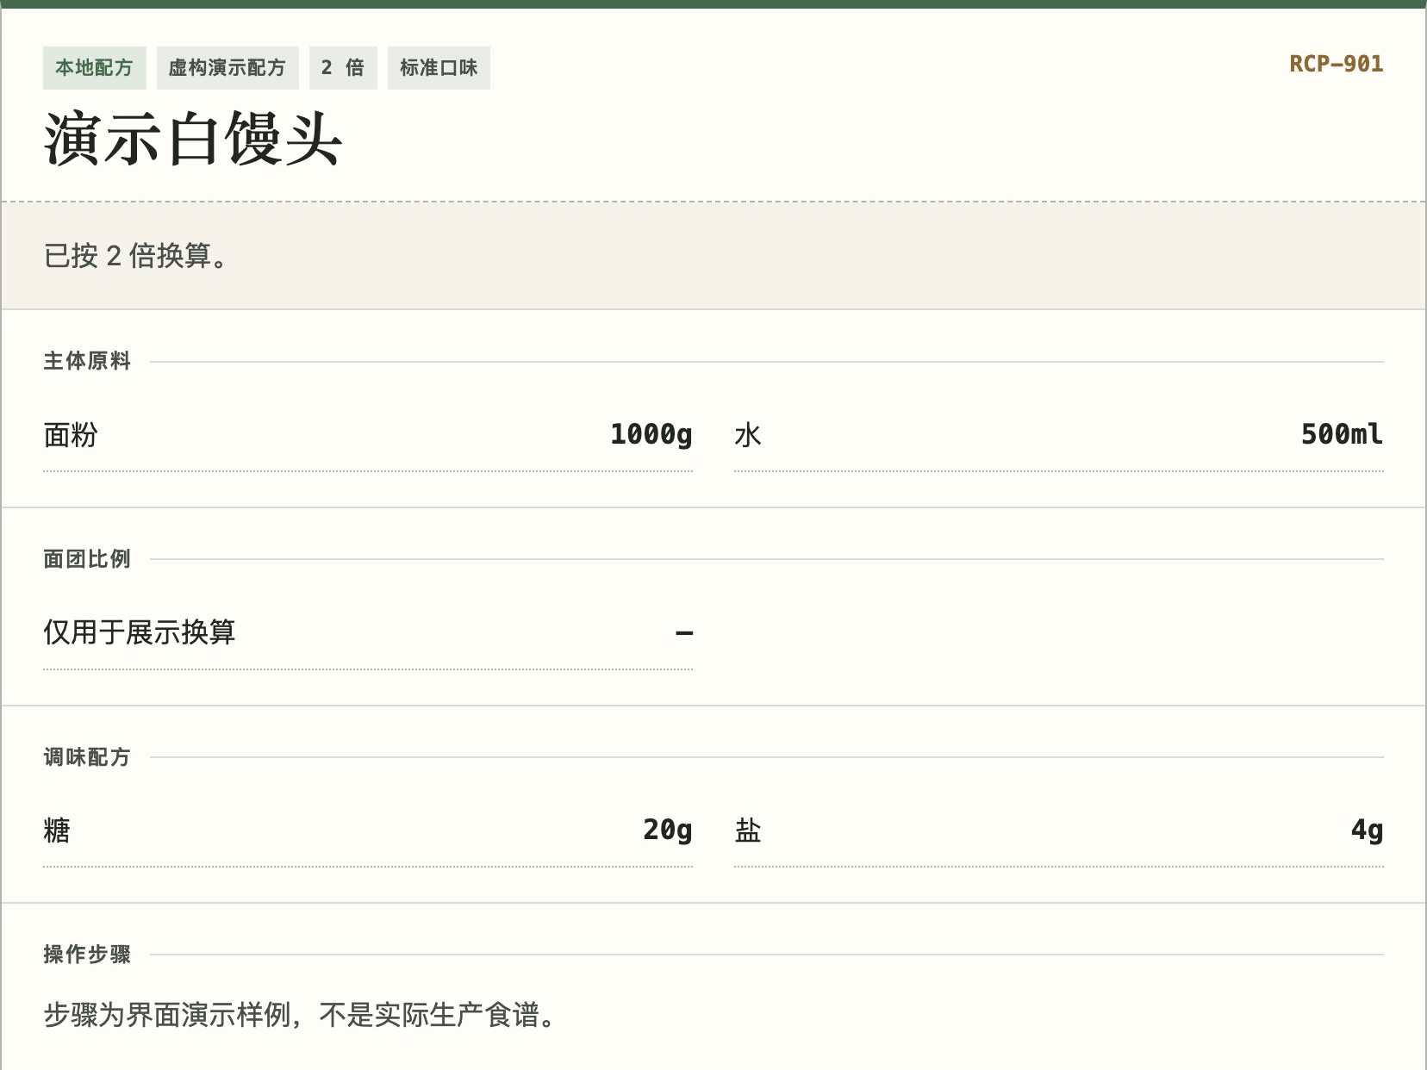Click the 已按 2 倍换算。 note
The image size is (1427, 1070).
137,256
